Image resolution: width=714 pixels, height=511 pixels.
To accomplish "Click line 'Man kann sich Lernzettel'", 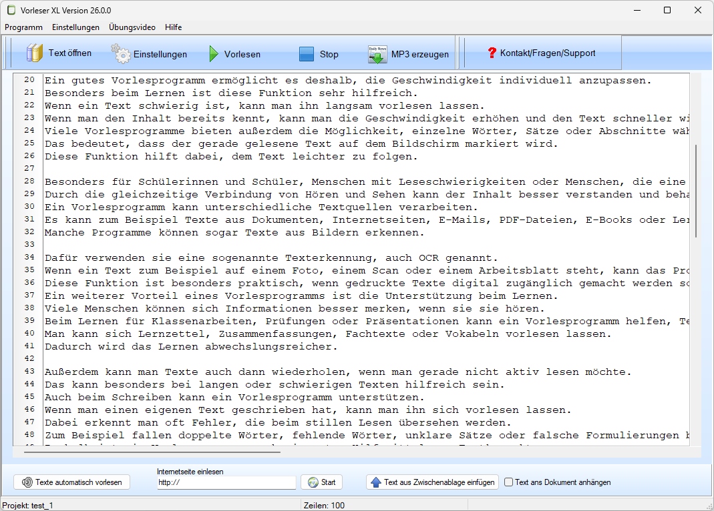I will (x=328, y=334).
